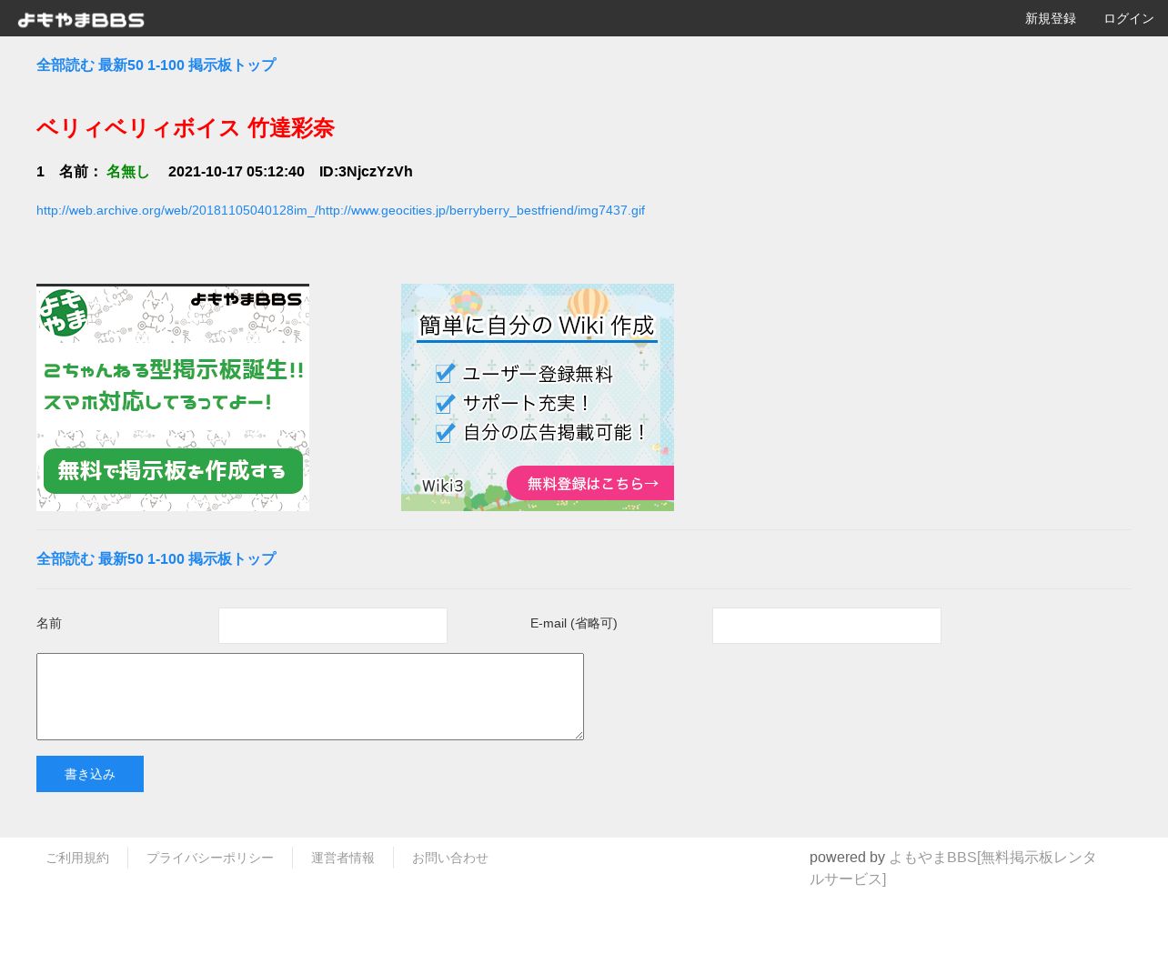The height and width of the screenshot is (954, 1168).
Task: Open お問い合わせ footer link
Action: (x=450, y=858)
